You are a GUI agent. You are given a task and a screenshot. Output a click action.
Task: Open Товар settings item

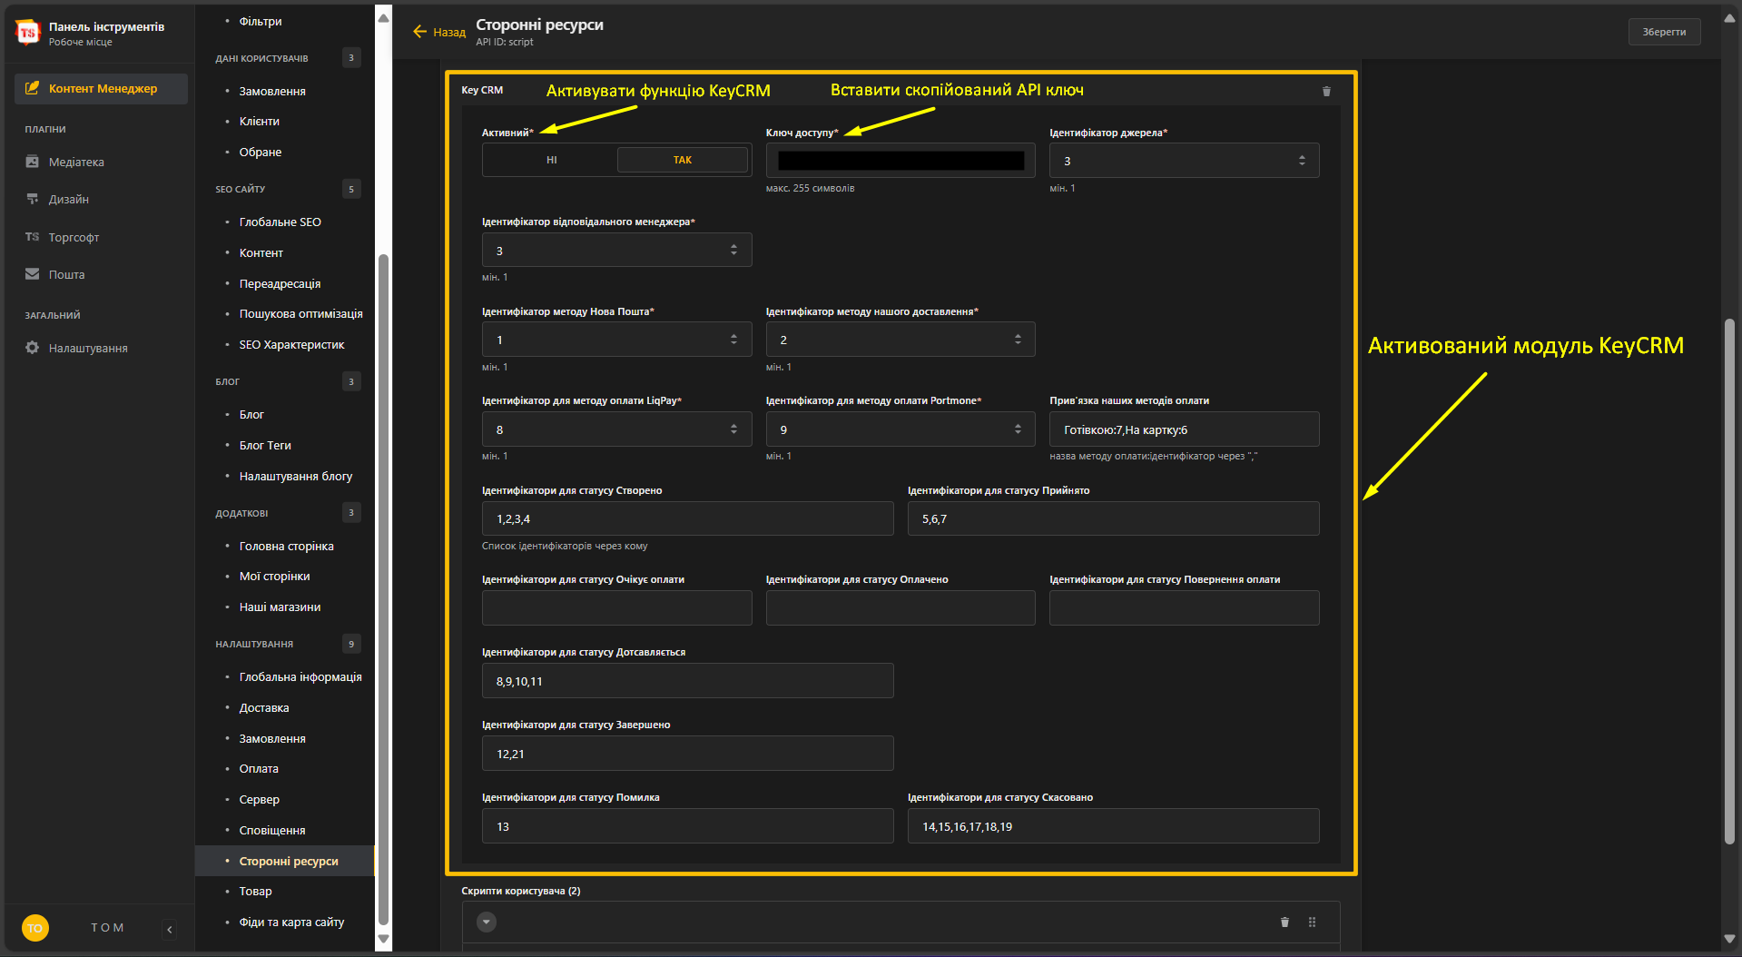point(255,891)
